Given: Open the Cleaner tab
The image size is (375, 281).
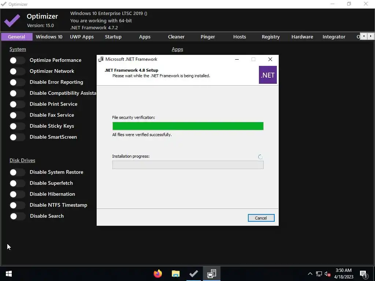Looking at the screenshot, I should tap(176, 37).
